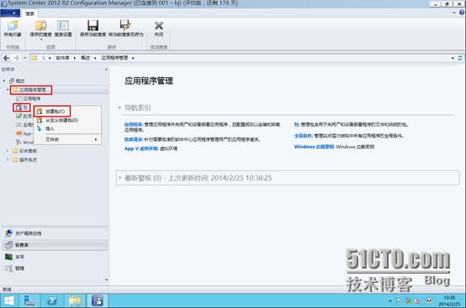
Task: Expand the 软件更新 tree node
Action: (x=8, y=151)
